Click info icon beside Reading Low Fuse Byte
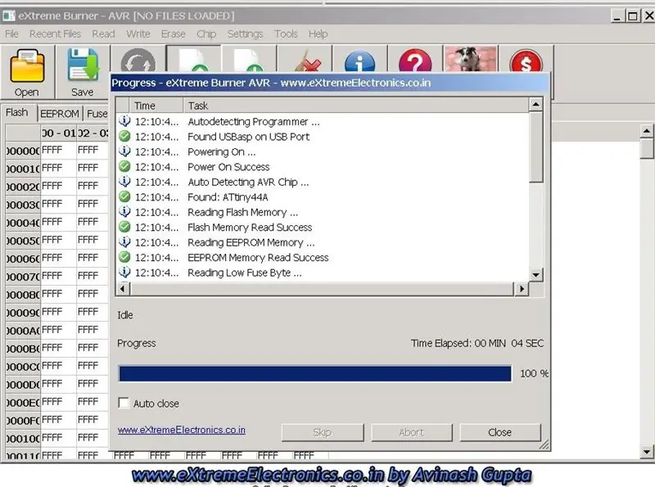The height and width of the screenshot is (487, 655). (x=124, y=272)
